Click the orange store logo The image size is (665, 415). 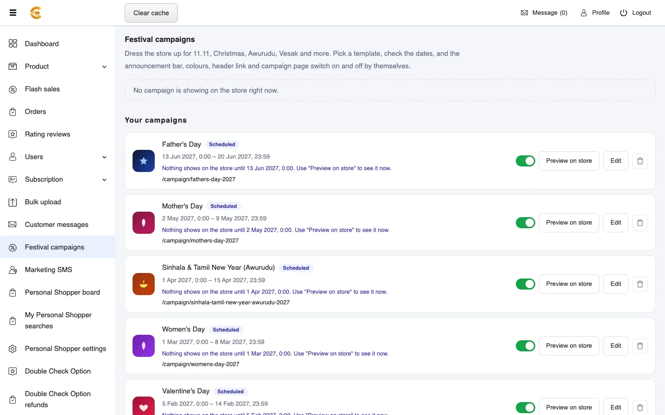coord(36,13)
